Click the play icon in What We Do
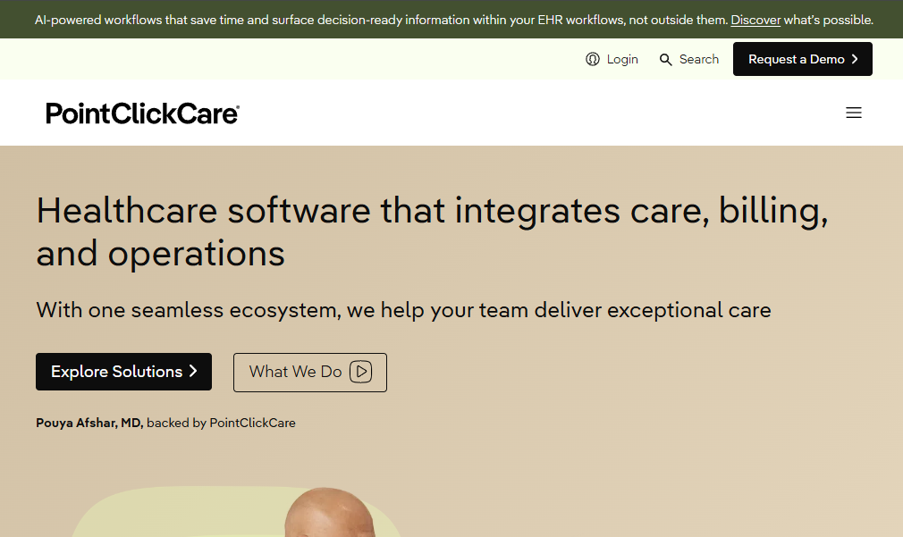 [361, 372]
